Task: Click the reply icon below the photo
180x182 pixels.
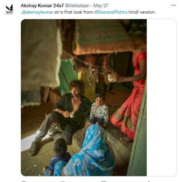Action: (x=24, y=181)
